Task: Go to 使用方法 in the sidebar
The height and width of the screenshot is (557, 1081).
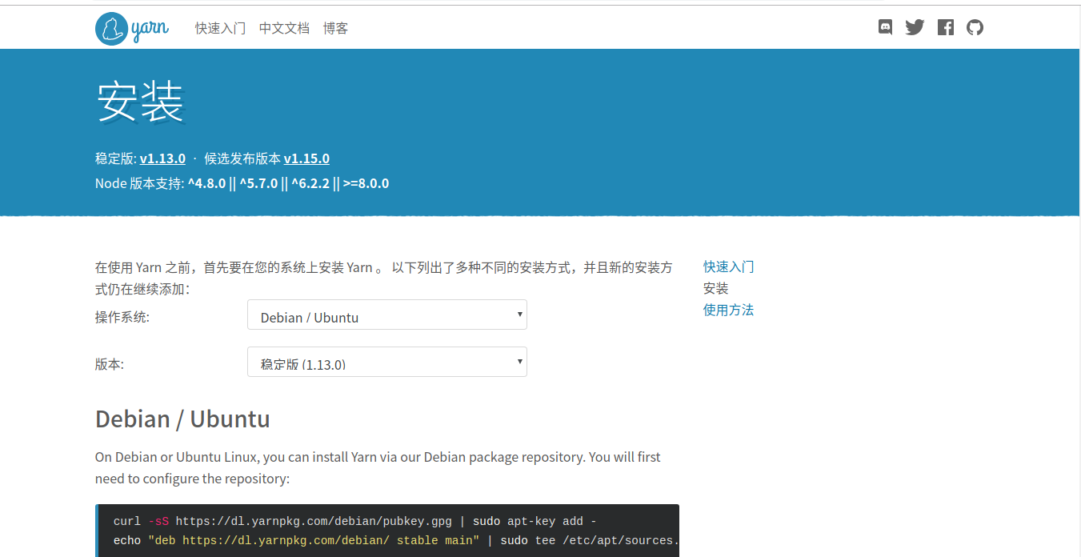Action: tap(728, 310)
